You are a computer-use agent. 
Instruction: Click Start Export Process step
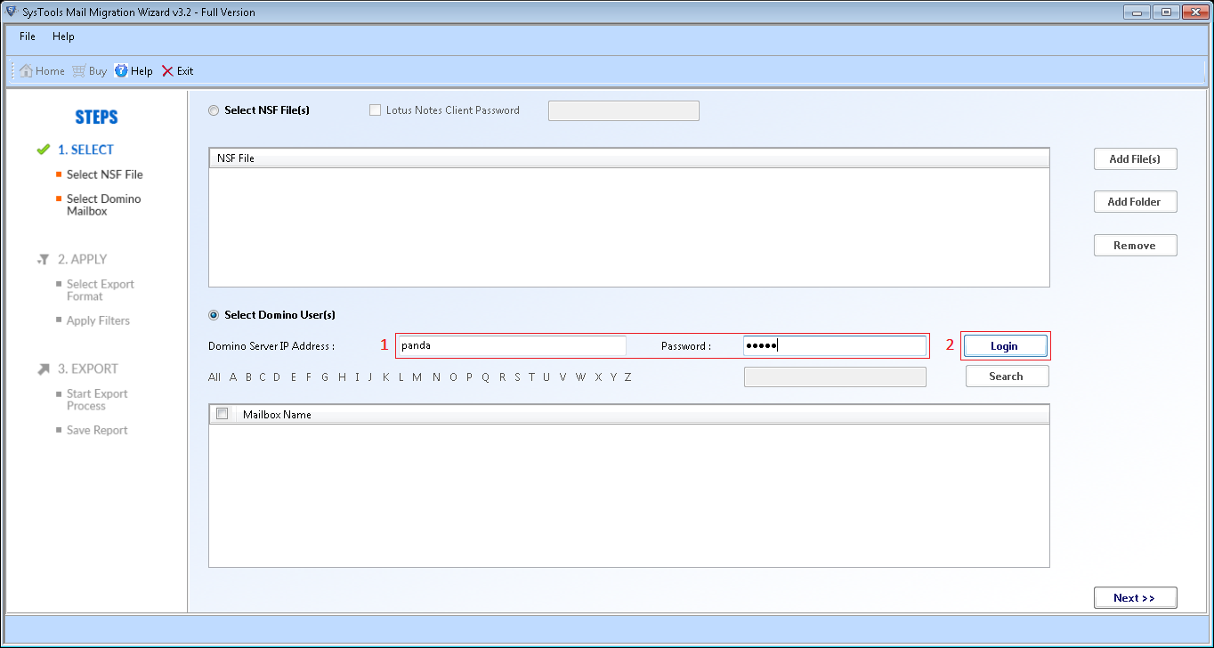pyautogui.click(x=97, y=400)
